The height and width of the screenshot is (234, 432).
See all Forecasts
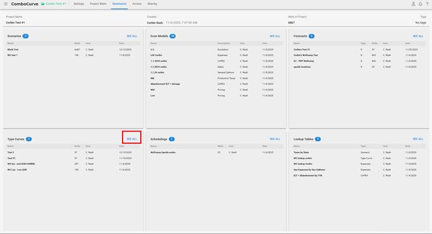click(418, 36)
